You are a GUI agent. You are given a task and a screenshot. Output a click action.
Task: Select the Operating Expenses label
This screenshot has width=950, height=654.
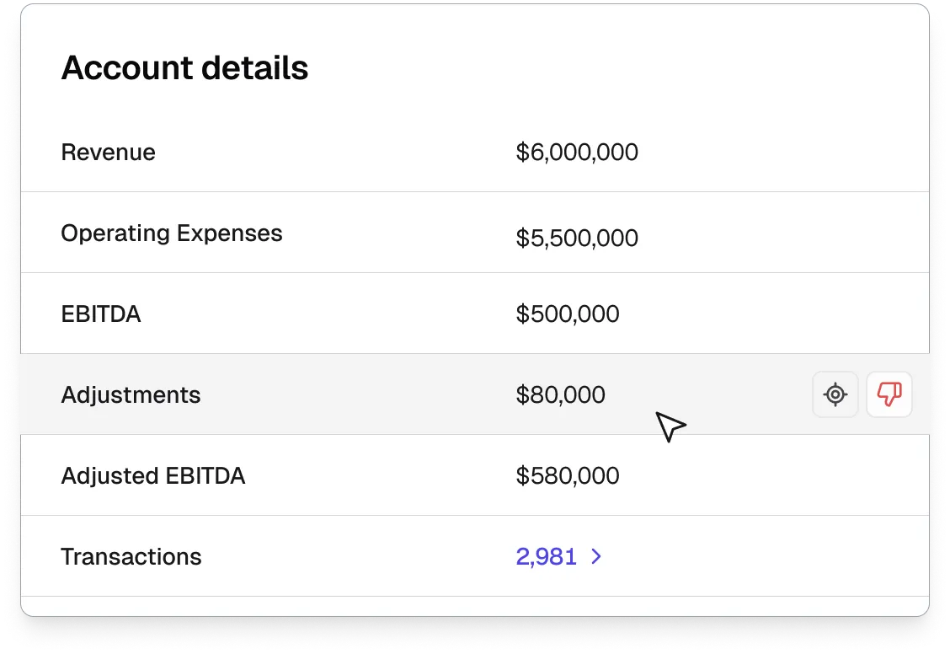click(x=171, y=233)
